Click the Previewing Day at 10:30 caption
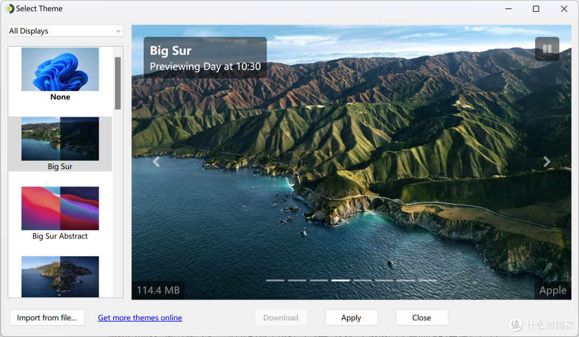The image size is (579, 337). [205, 66]
